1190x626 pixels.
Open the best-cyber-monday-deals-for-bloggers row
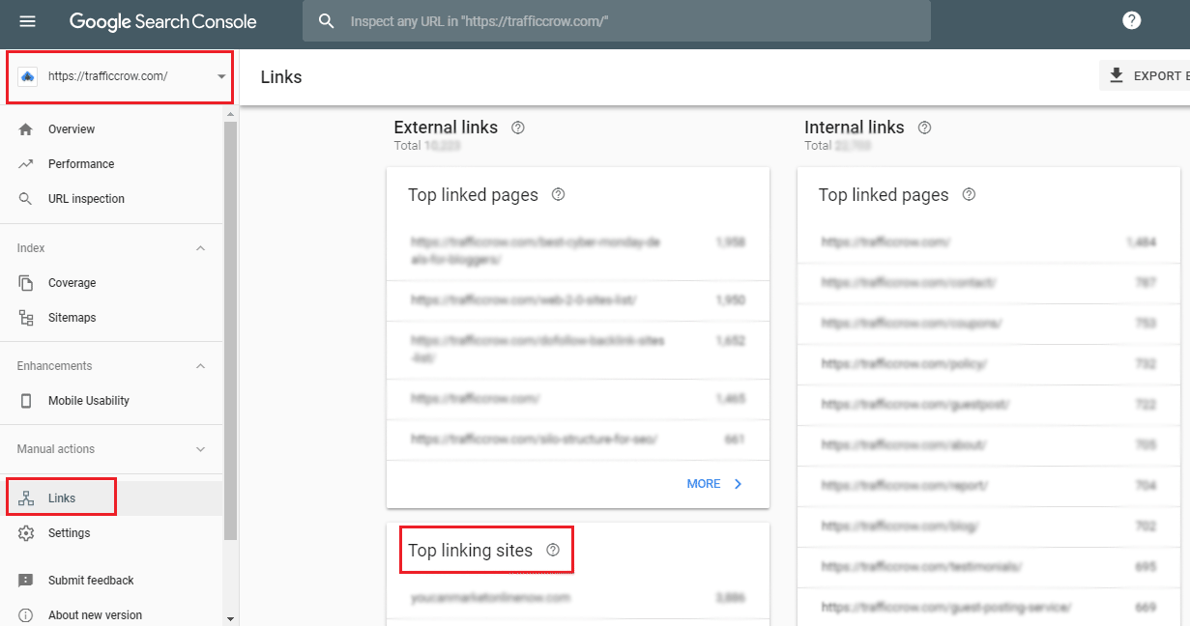[x=578, y=250]
